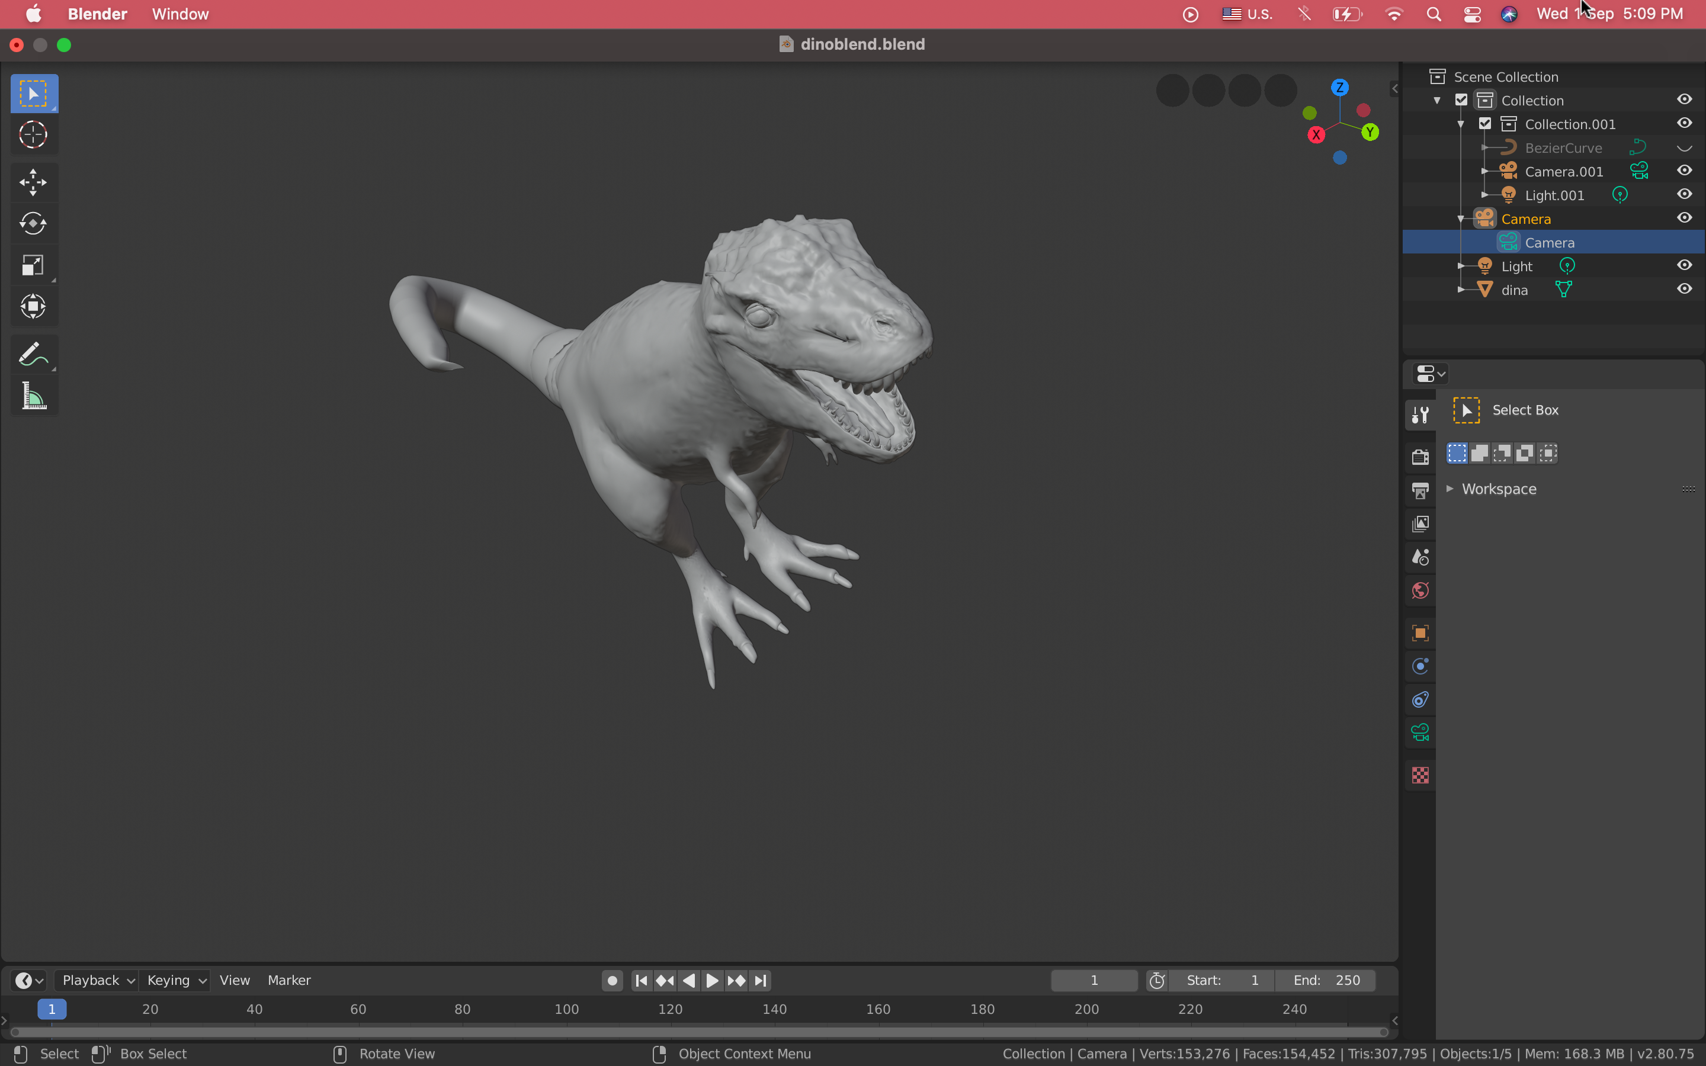Viewport: 1706px width, 1066px height.
Task: Expand the dina tree node
Action: click(1461, 289)
